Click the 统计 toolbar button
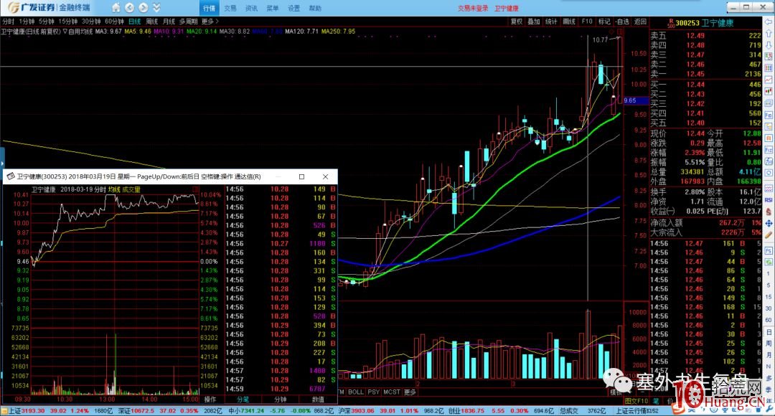The height and width of the screenshot is (416, 775). [551, 22]
